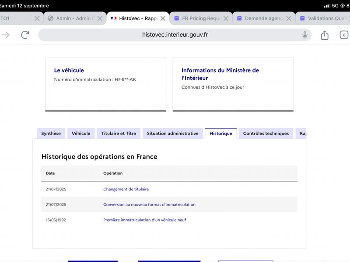Open the Véhicule section tab
The image size is (350, 262).
(x=81, y=134)
